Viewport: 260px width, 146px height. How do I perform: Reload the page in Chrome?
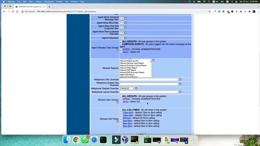13,11
